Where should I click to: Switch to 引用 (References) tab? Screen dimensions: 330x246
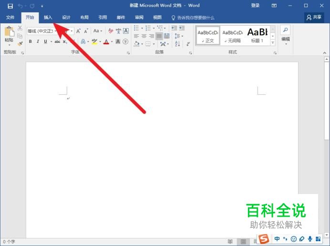[x=103, y=18]
